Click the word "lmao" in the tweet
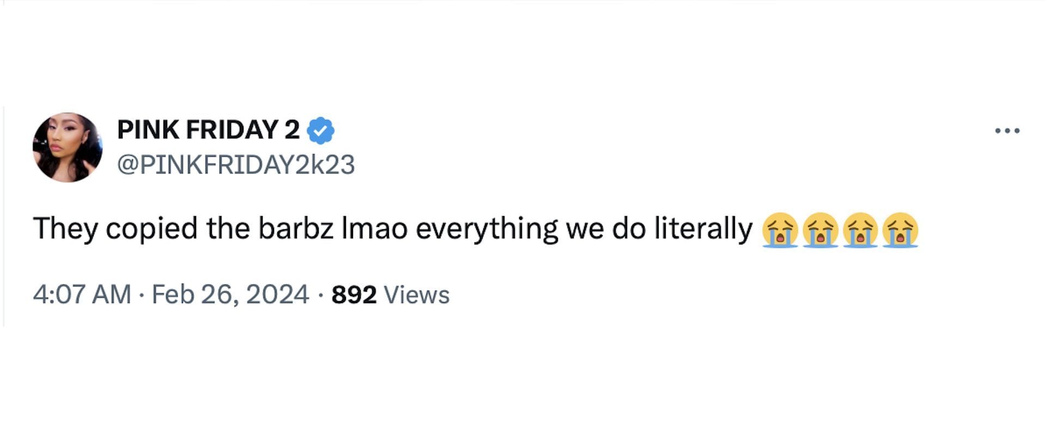This screenshot has height=423, width=1046. pyautogui.click(x=374, y=228)
